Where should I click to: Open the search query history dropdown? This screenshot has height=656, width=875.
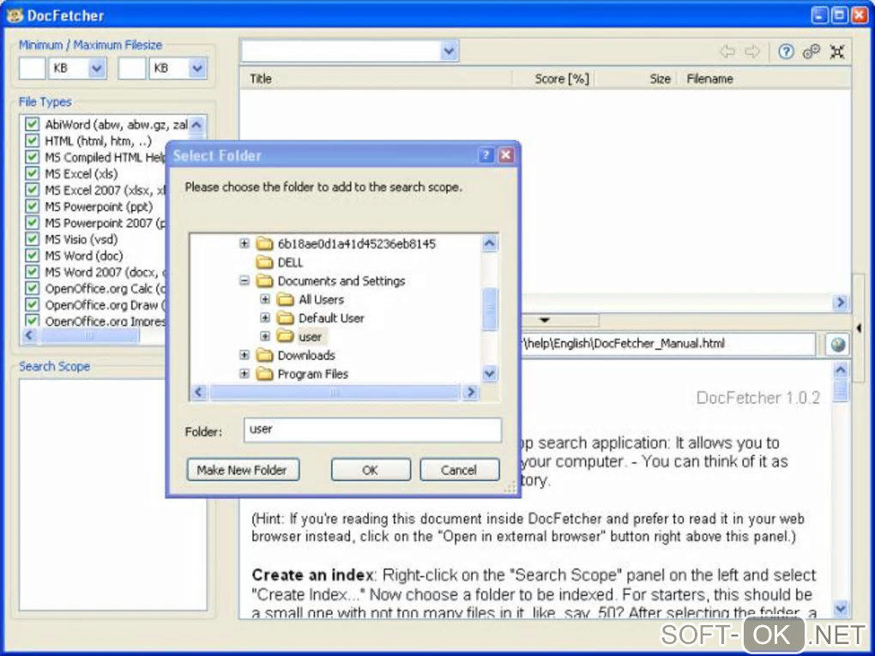coord(450,51)
